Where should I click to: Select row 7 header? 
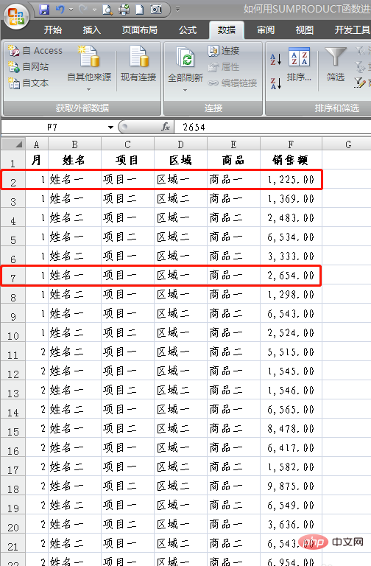13,276
